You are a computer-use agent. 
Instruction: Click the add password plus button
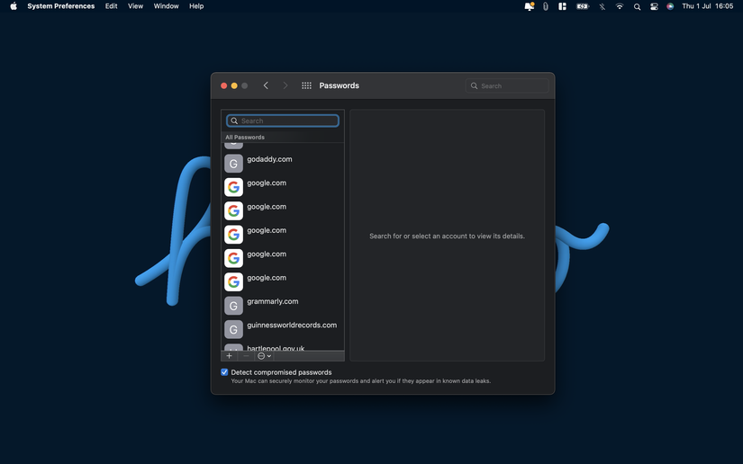(x=230, y=356)
